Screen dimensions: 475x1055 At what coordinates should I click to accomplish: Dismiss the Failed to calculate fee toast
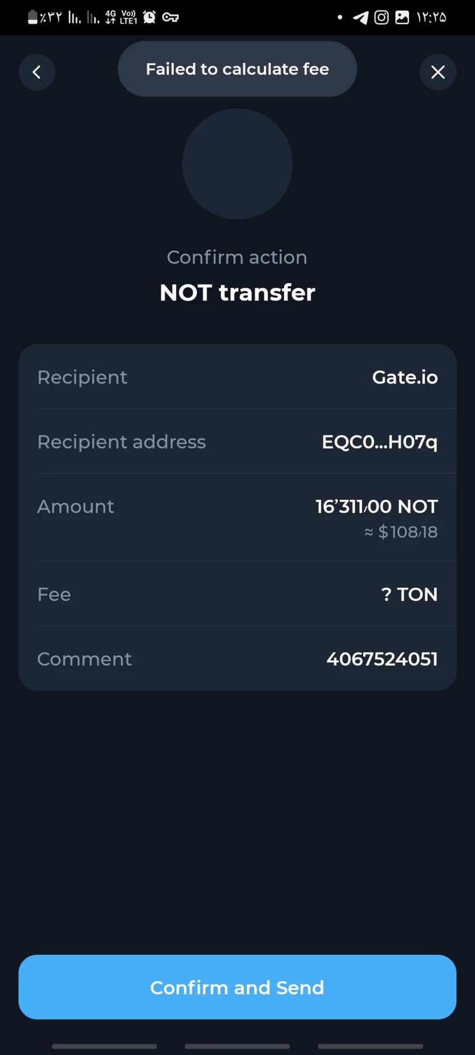pyautogui.click(x=237, y=69)
